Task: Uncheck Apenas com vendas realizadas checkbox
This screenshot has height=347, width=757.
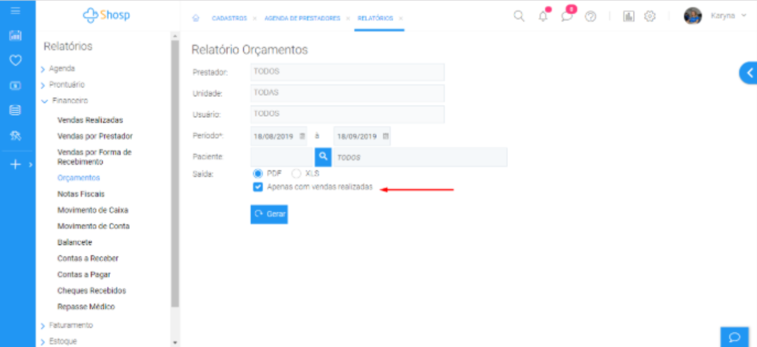Action: tap(258, 187)
